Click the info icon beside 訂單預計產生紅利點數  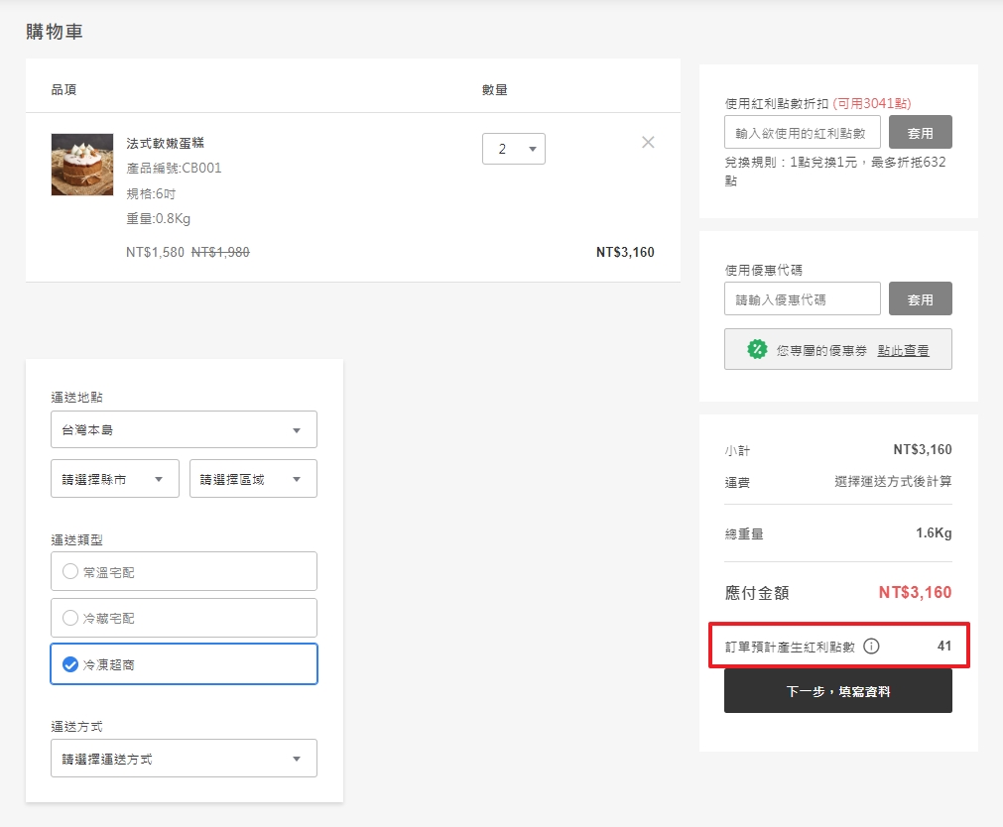[871, 646]
